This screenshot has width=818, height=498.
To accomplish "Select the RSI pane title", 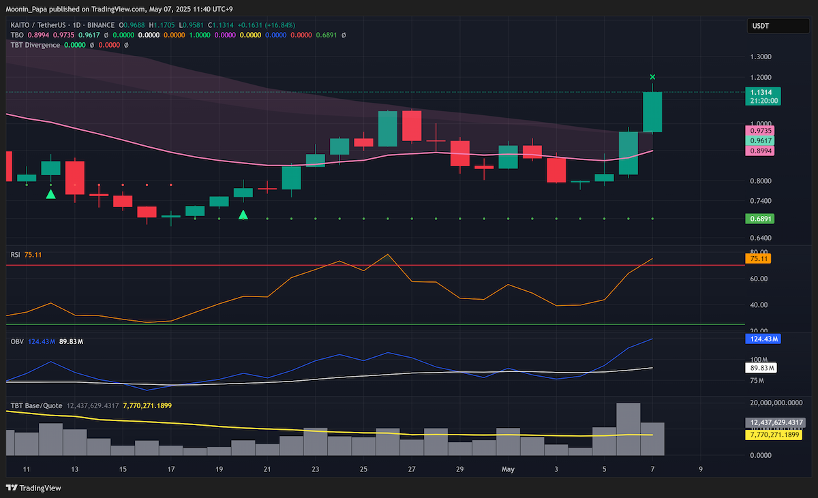I will click(x=15, y=255).
